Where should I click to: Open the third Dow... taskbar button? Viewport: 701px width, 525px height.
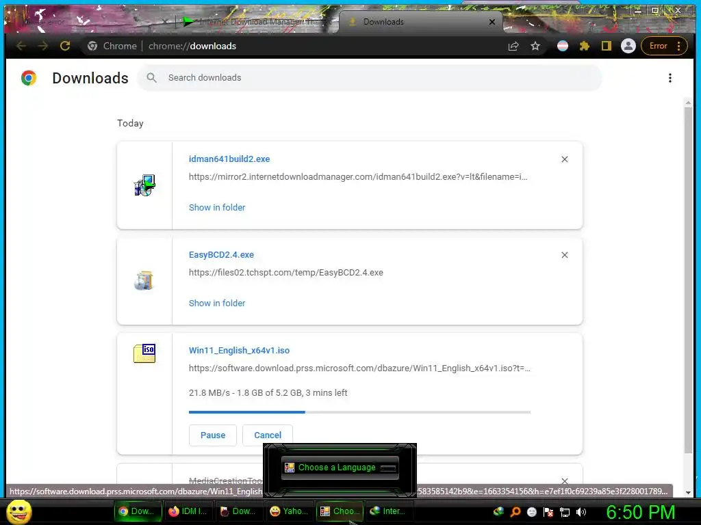238,511
